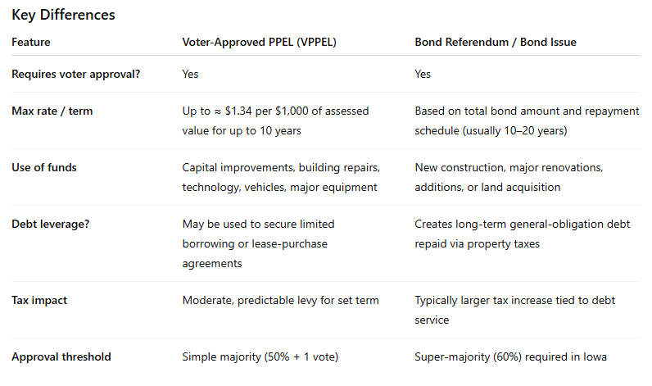Select the "Simple majority (50% + 1 vote)" cell

(x=260, y=356)
